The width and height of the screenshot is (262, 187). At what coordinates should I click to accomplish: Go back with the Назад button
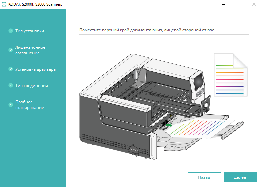204,177
